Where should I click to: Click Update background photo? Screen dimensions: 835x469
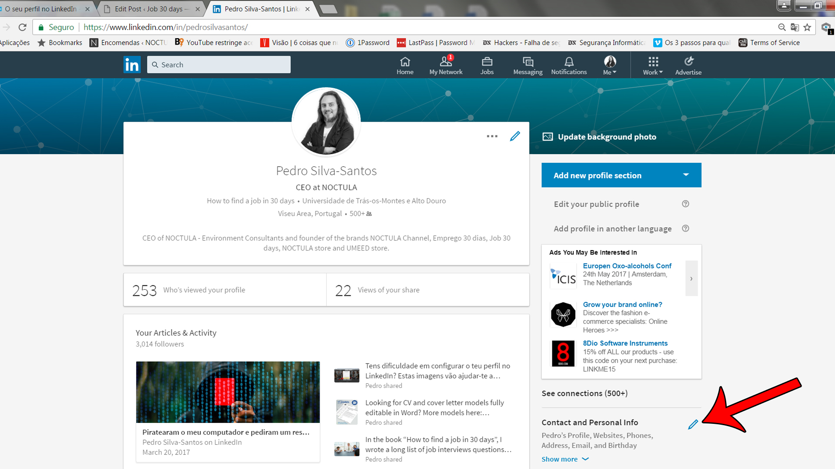[607, 137]
